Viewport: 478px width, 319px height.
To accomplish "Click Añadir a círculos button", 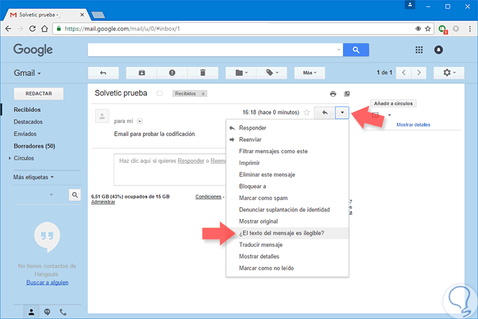I will click(394, 103).
